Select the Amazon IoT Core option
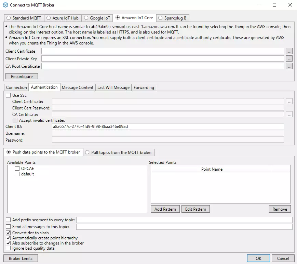 tap(118, 18)
